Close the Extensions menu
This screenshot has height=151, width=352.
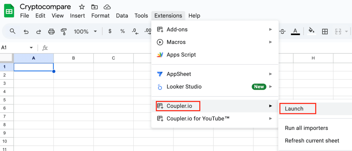click(x=168, y=16)
